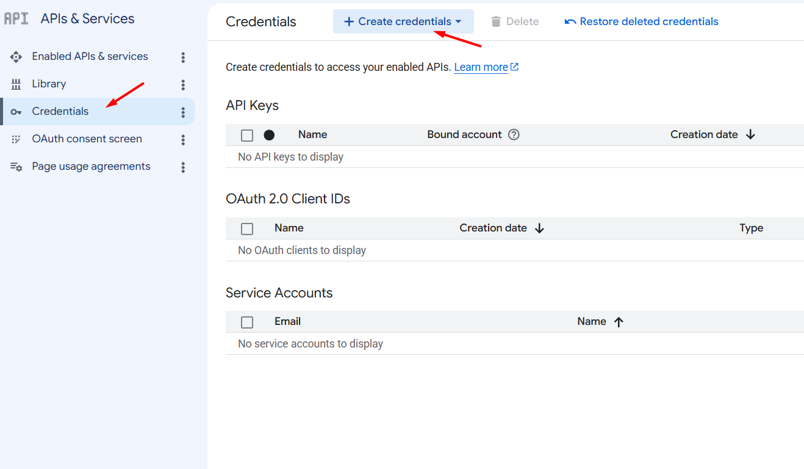
Task: Open the more options menu for Library
Action: tap(183, 85)
